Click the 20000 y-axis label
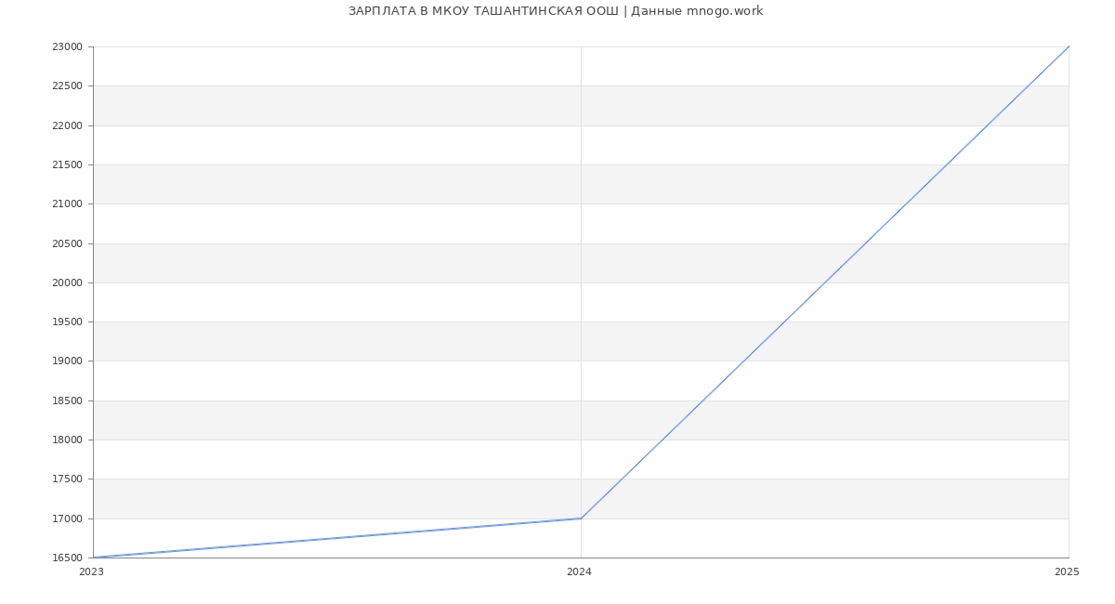 (67, 283)
